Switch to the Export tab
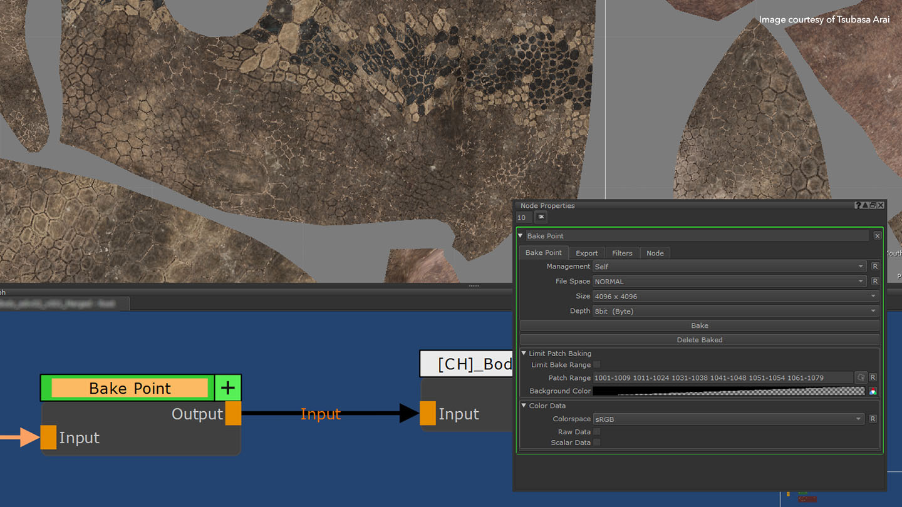Image resolution: width=902 pixels, height=507 pixels. (587, 253)
